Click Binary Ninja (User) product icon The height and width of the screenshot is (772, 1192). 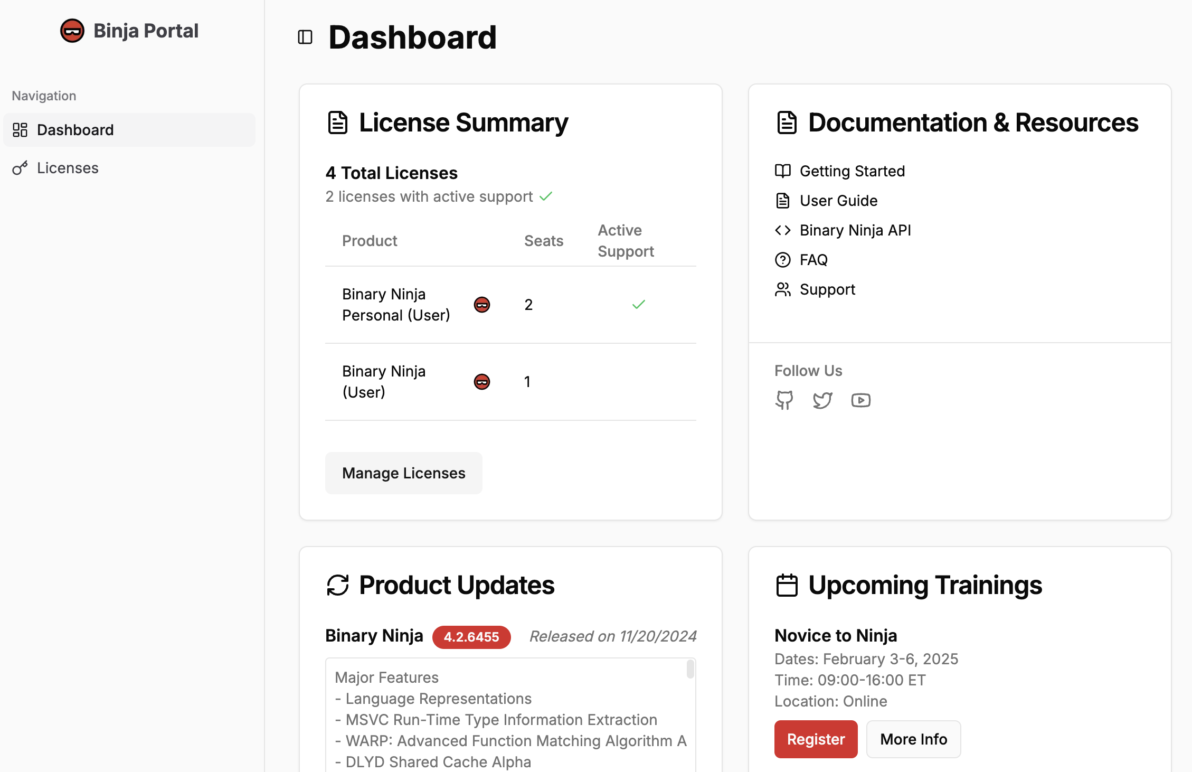481,382
